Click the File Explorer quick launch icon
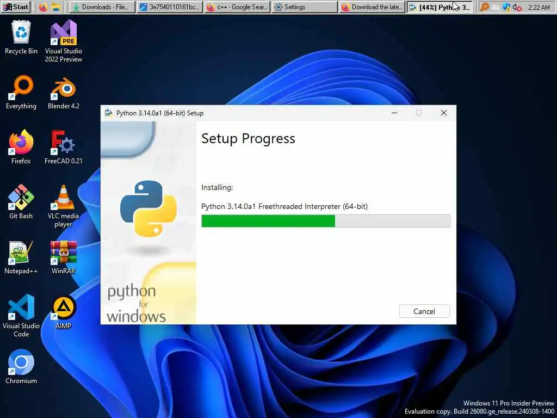 [56, 7]
